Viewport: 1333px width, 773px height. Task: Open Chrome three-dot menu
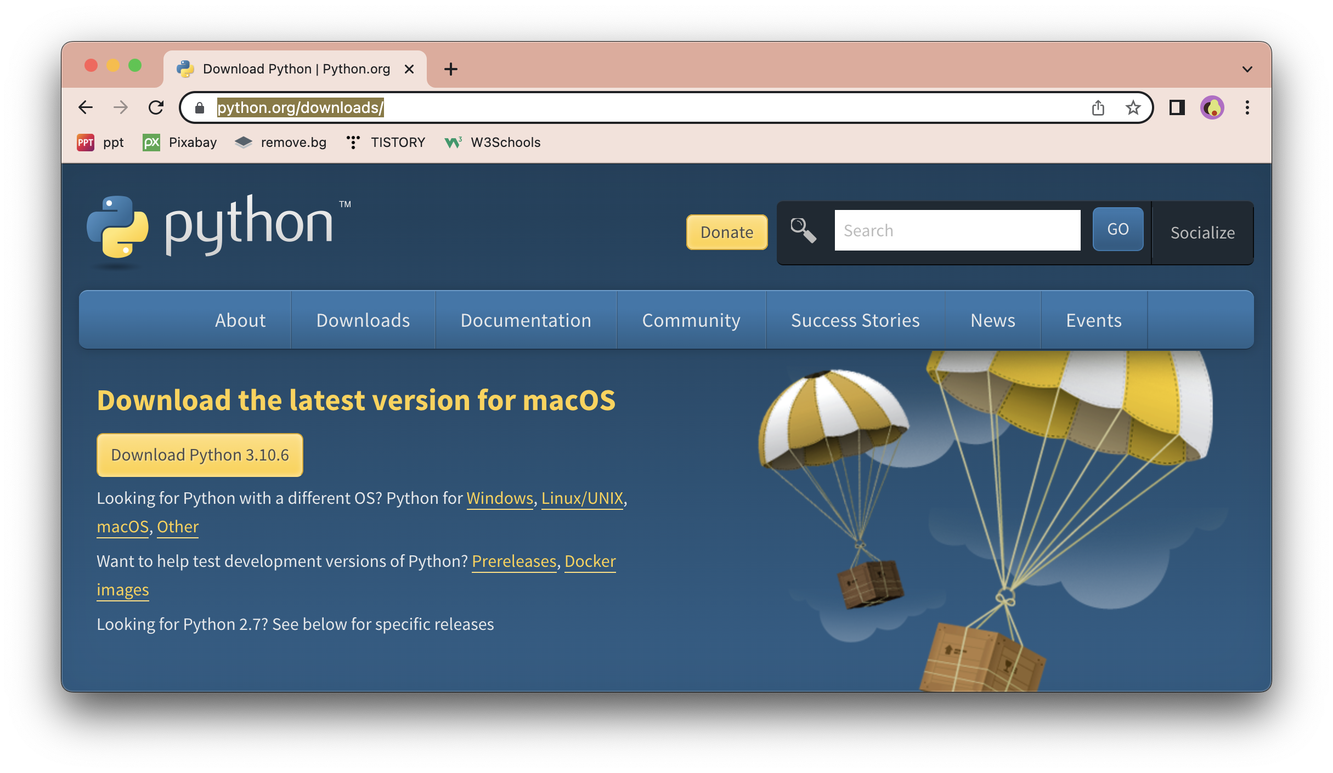[1247, 107]
